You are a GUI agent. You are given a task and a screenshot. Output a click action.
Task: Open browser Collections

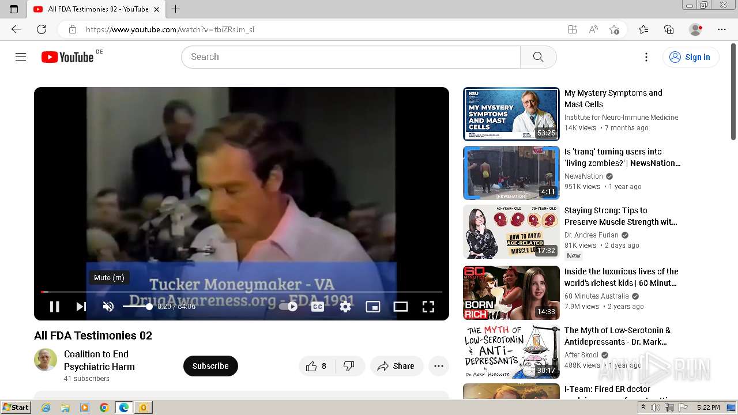tap(669, 29)
